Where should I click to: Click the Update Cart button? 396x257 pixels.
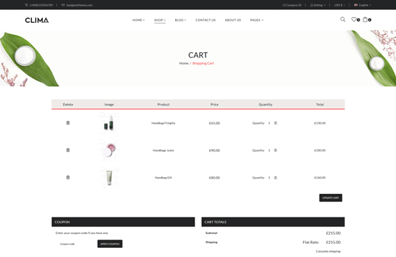coord(331,198)
